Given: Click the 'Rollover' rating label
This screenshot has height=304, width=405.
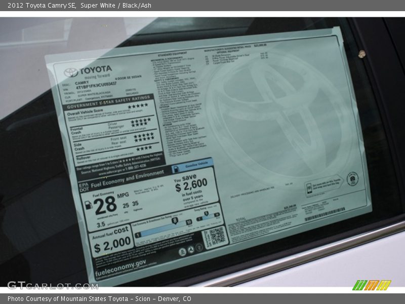Looking at the screenshot, I should coord(84,158).
